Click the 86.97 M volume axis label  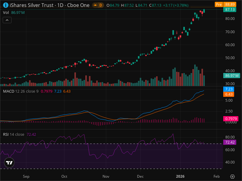232,76
